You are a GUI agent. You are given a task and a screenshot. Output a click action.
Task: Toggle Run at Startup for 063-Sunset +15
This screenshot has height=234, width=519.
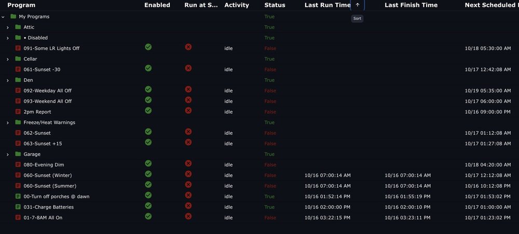[x=188, y=142]
